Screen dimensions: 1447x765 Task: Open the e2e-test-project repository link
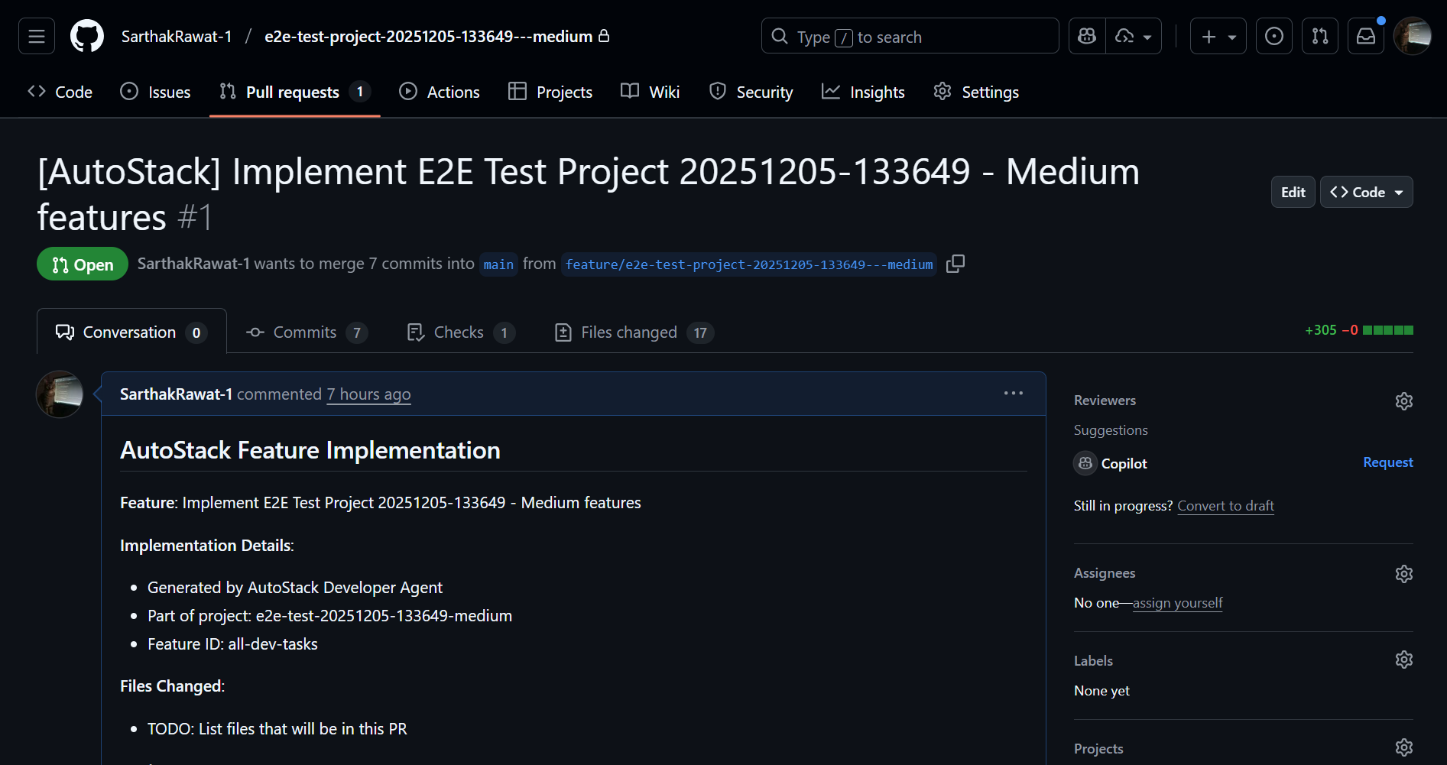[x=428, y=36]
